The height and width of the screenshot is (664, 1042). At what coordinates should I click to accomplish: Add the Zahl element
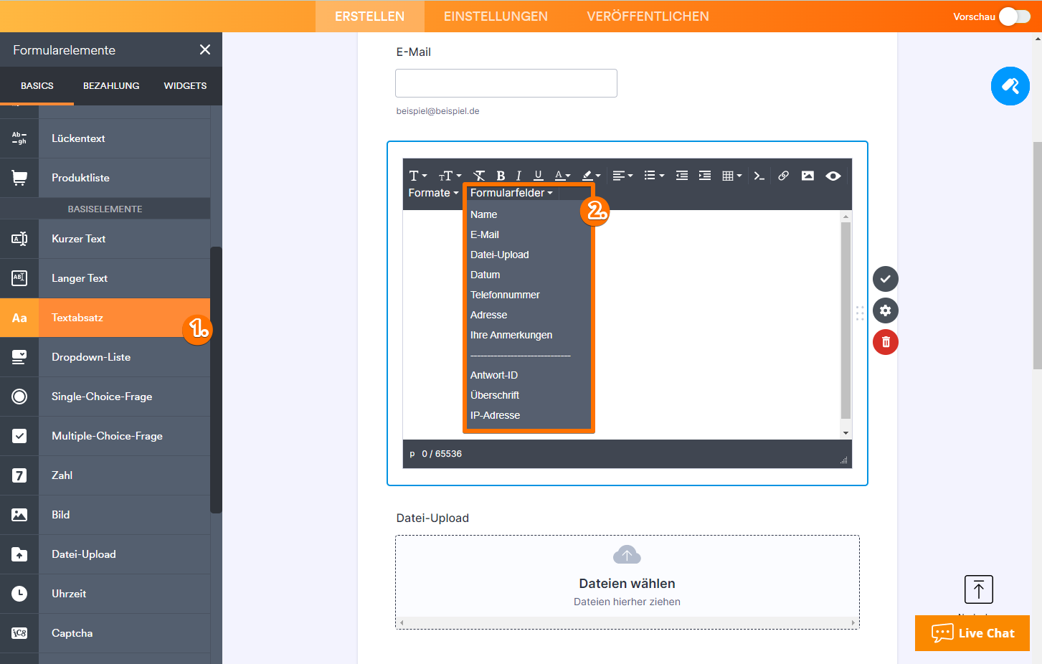(x=105, y=475)
